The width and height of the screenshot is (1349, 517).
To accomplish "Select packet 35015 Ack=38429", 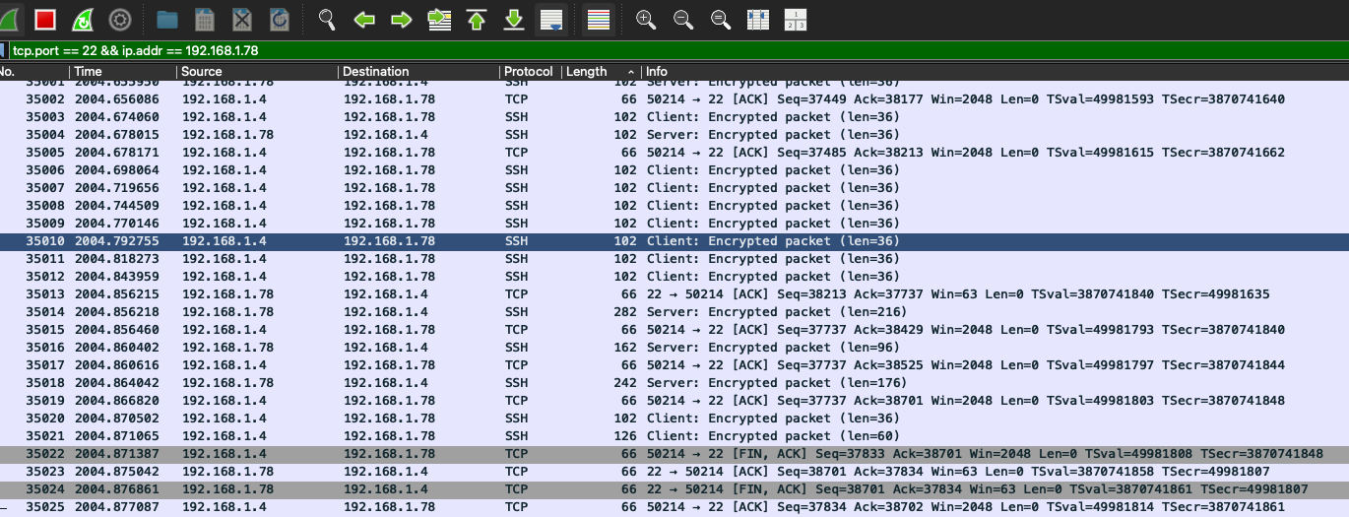I will pyautogui.click(x=674, y=330).
